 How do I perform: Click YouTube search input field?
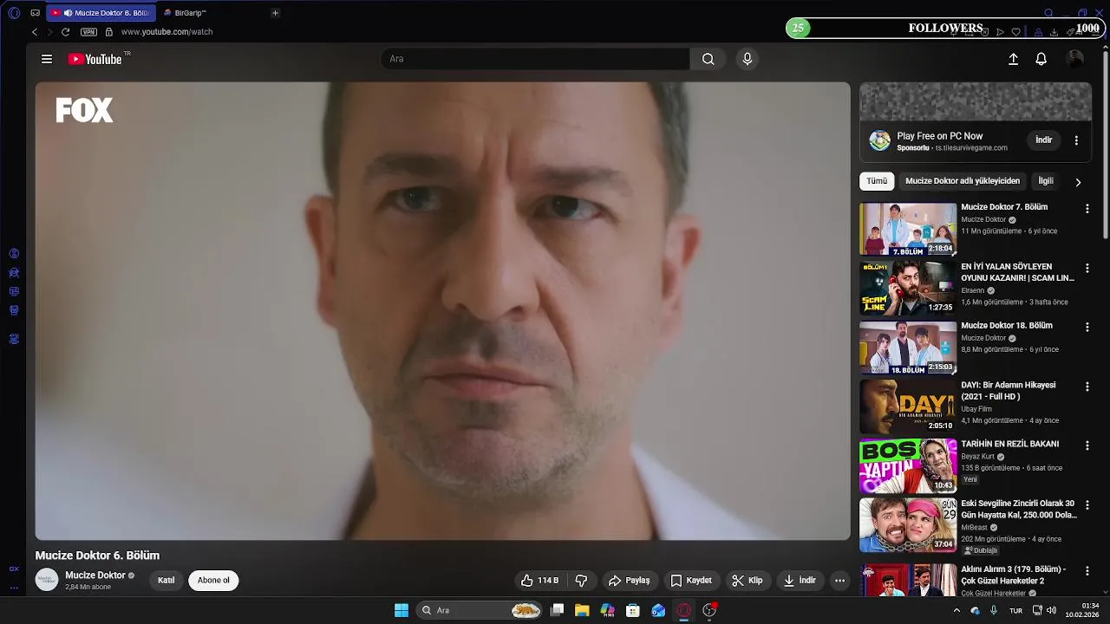535,59
